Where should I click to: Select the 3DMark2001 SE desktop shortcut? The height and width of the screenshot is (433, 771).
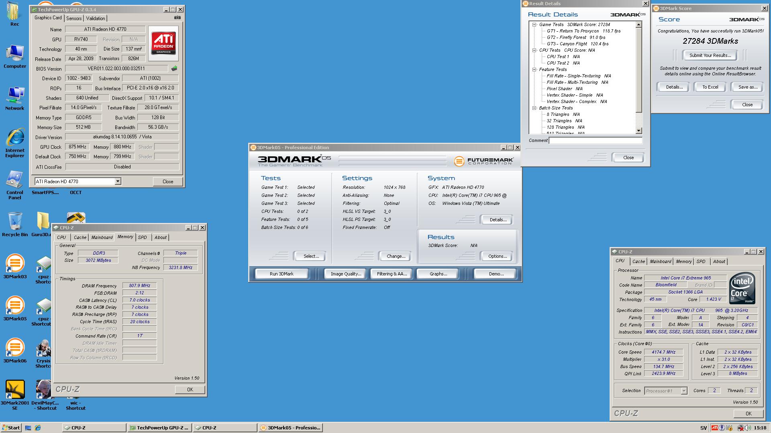point(15,395)
